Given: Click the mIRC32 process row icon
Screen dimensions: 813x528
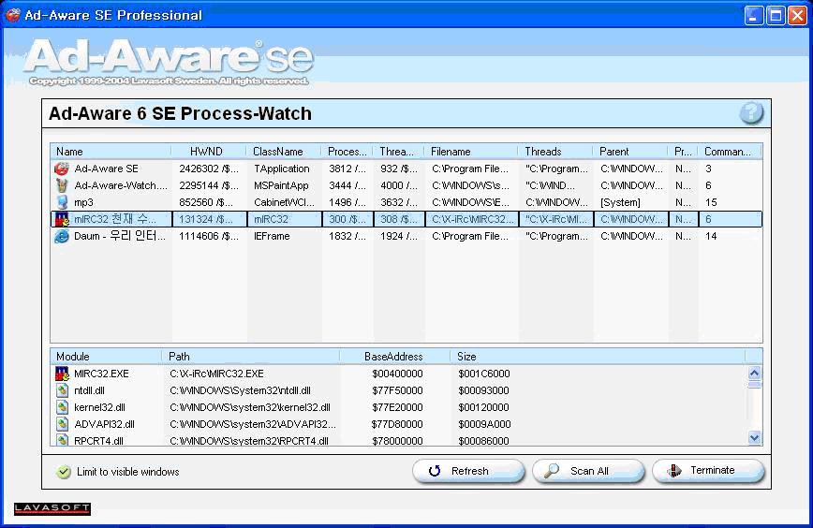Looking at the screenshot, I should coord(62,219).
